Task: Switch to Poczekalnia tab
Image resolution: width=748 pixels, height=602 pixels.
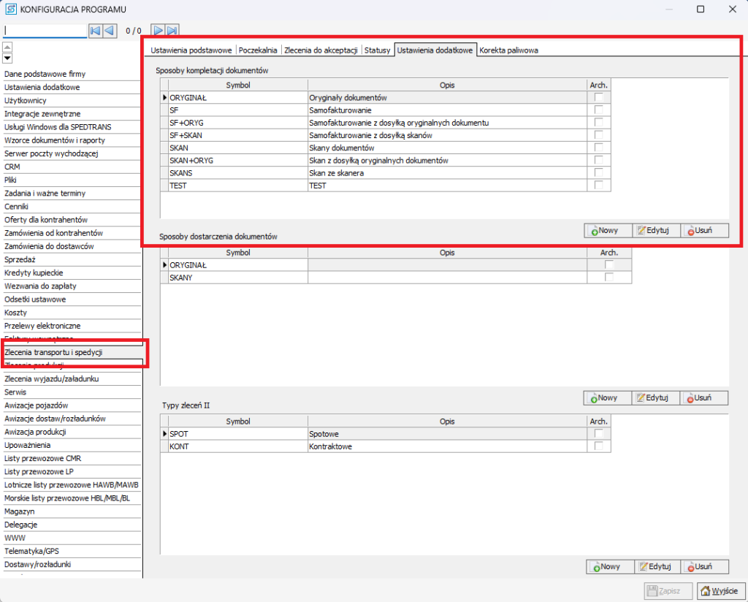Action: coord(258,50)
